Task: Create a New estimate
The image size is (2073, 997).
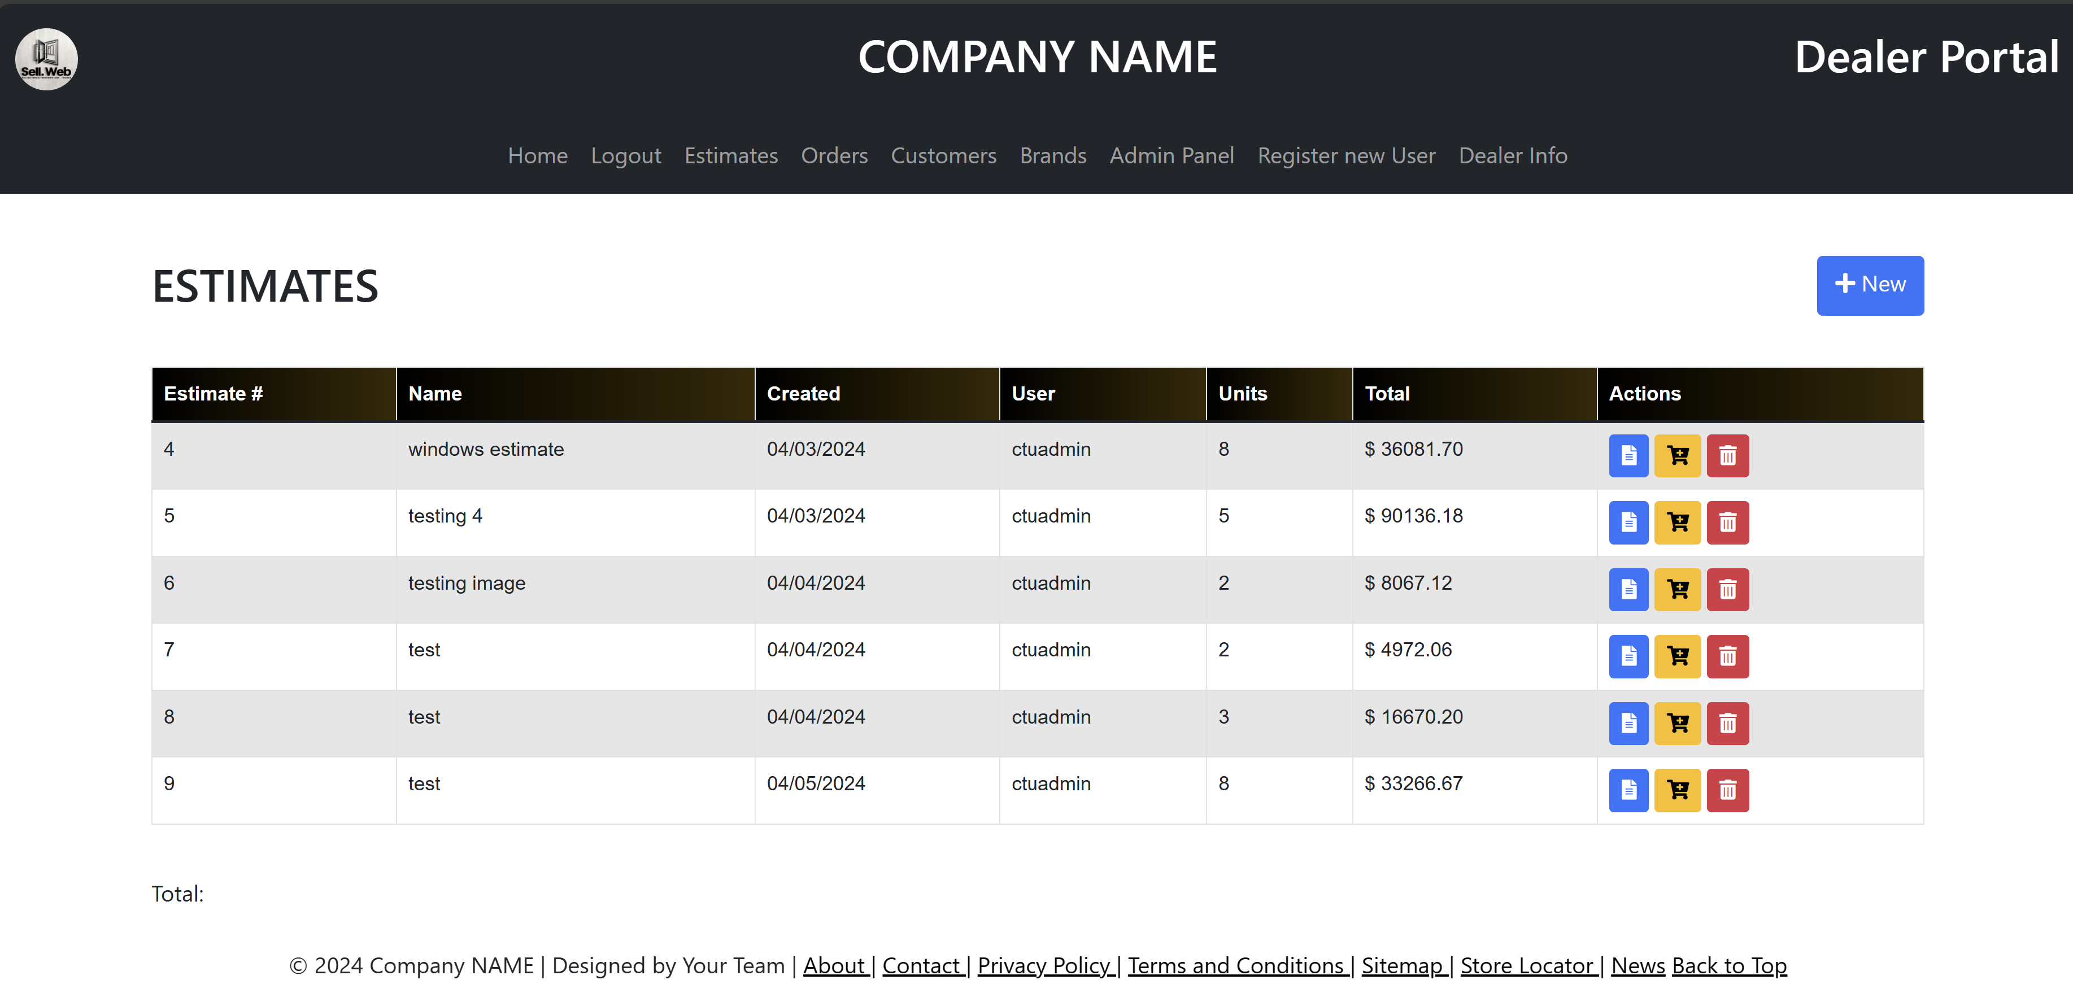Action: [1870, 285]
